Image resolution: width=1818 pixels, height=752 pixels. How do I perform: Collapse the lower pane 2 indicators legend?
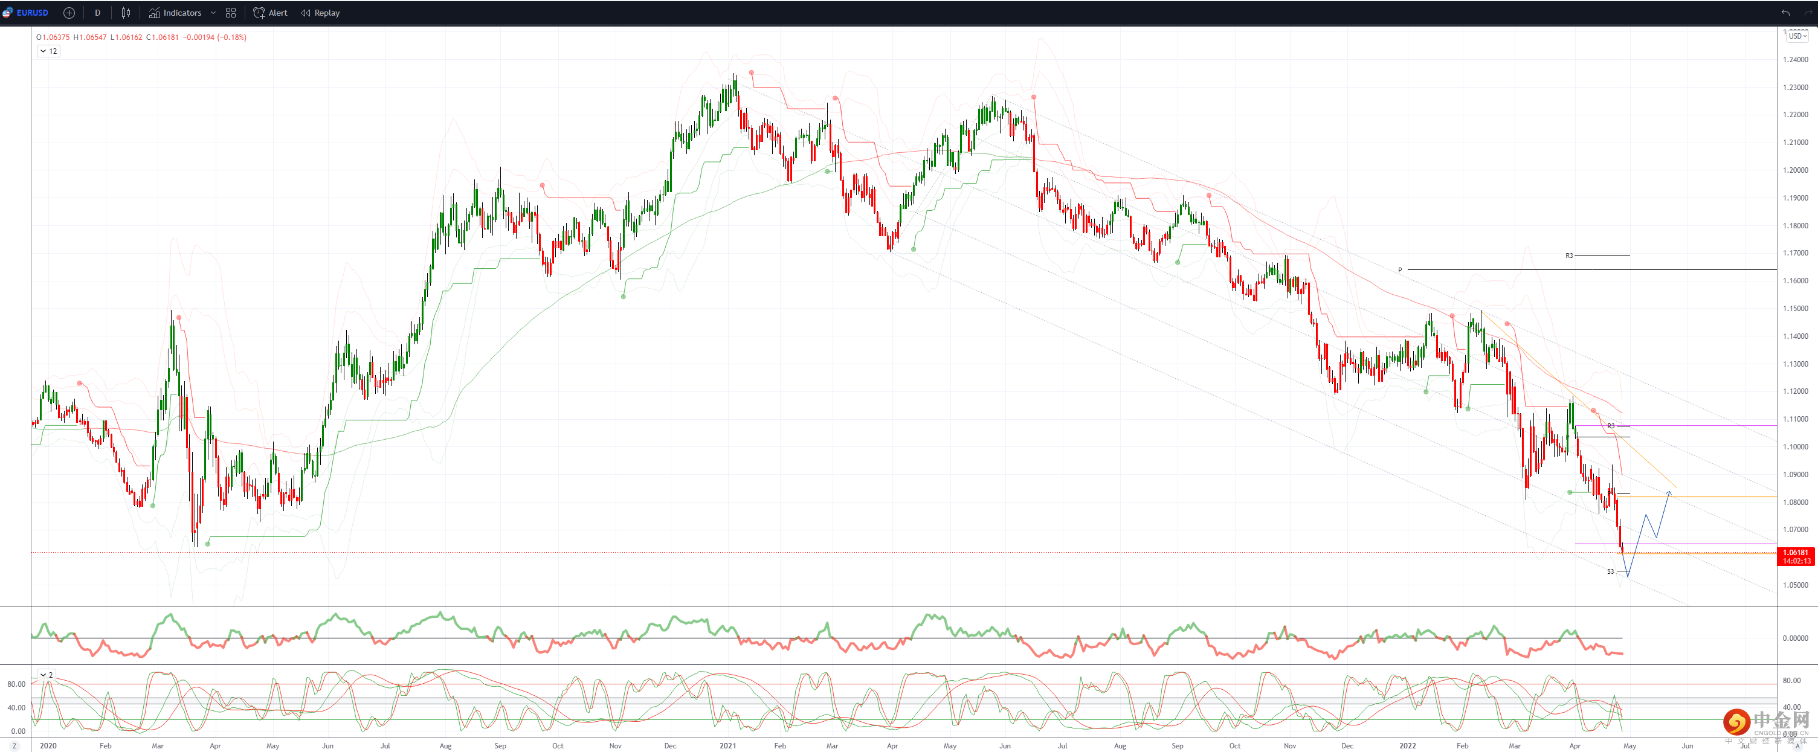(47, 675)
